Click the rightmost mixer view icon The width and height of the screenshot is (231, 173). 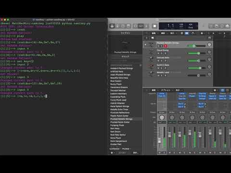click(228, 90)
